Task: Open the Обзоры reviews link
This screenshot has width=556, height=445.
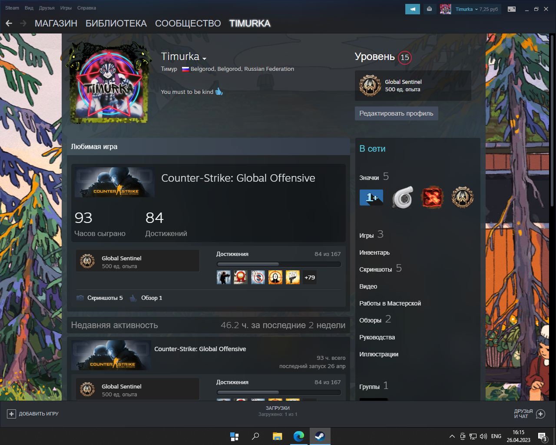Action: pos(375,319)
